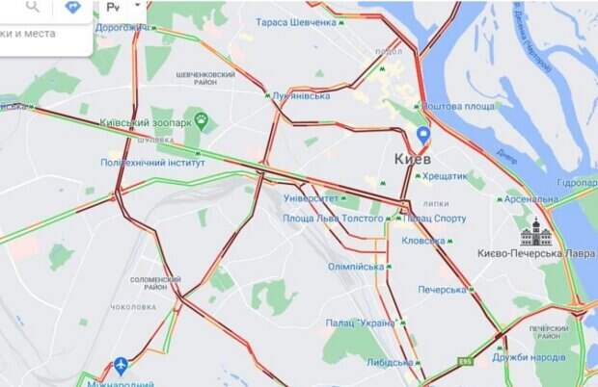Click the search magnifier icon

(33, 7)
